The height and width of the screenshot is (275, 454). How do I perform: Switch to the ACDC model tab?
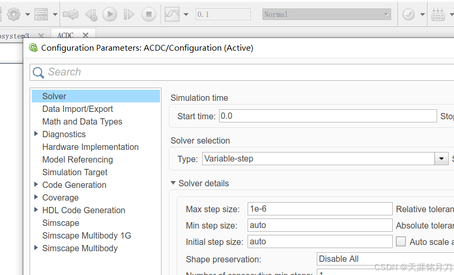click(66, 35)
